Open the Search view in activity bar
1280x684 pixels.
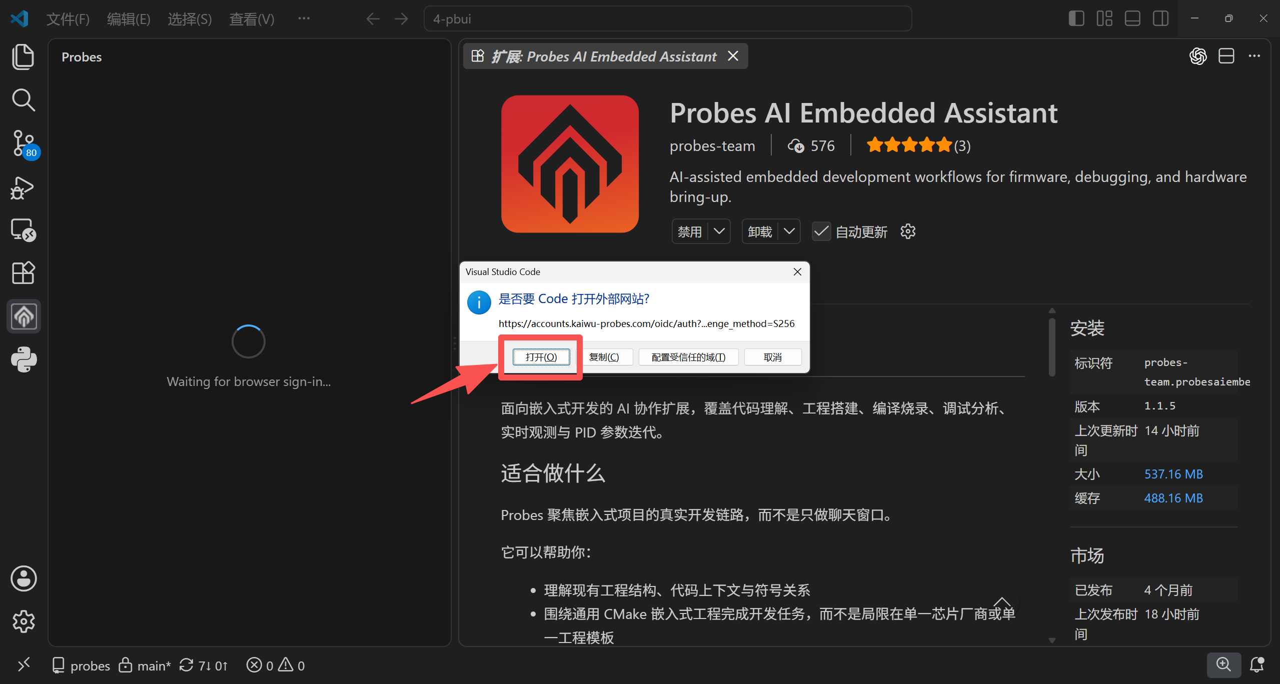[x=23, y=100]
